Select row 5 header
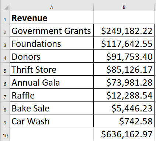The width and height of the screenshot is (156, 141). [5, 69]
